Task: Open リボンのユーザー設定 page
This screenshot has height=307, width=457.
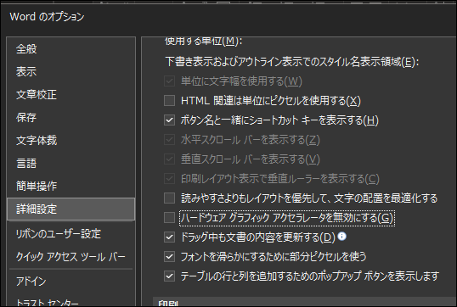Action: tap(71, 234)
